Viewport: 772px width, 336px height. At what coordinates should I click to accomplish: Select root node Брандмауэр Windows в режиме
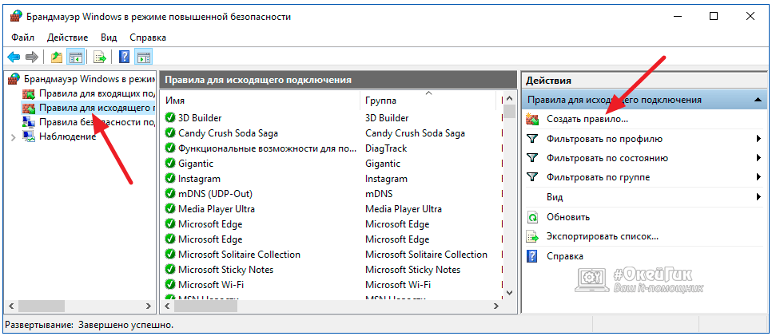coord(90,78)
